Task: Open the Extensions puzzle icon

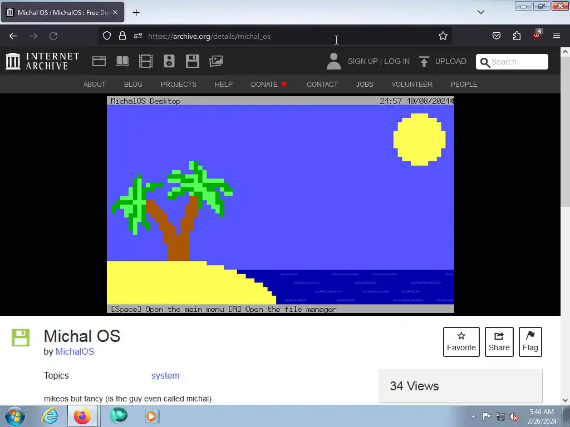Action: (517, 36)
